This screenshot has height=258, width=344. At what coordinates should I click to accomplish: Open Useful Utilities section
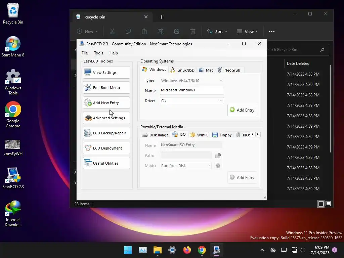coord(106,163)
